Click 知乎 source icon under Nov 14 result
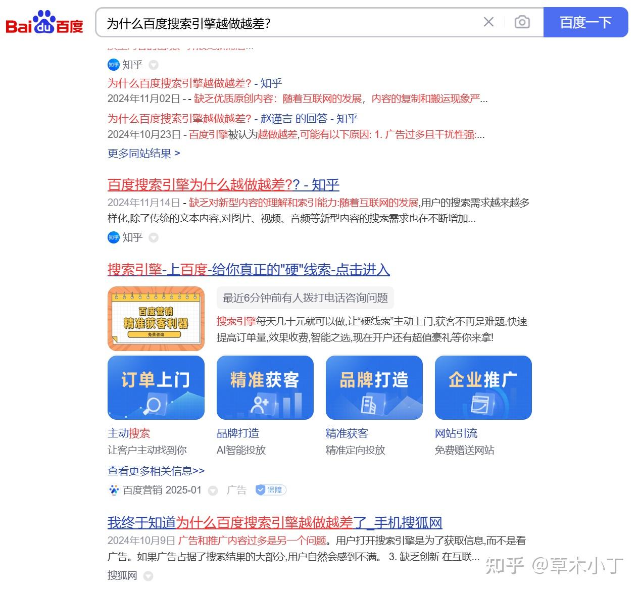Image resolution: width=640 pixels, height=591 pixels. (x=113, y=237)
